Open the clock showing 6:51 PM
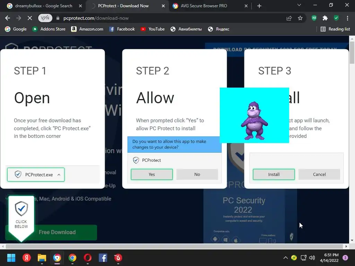The height and width of the screenshot is (266, 355). point(329,258)
